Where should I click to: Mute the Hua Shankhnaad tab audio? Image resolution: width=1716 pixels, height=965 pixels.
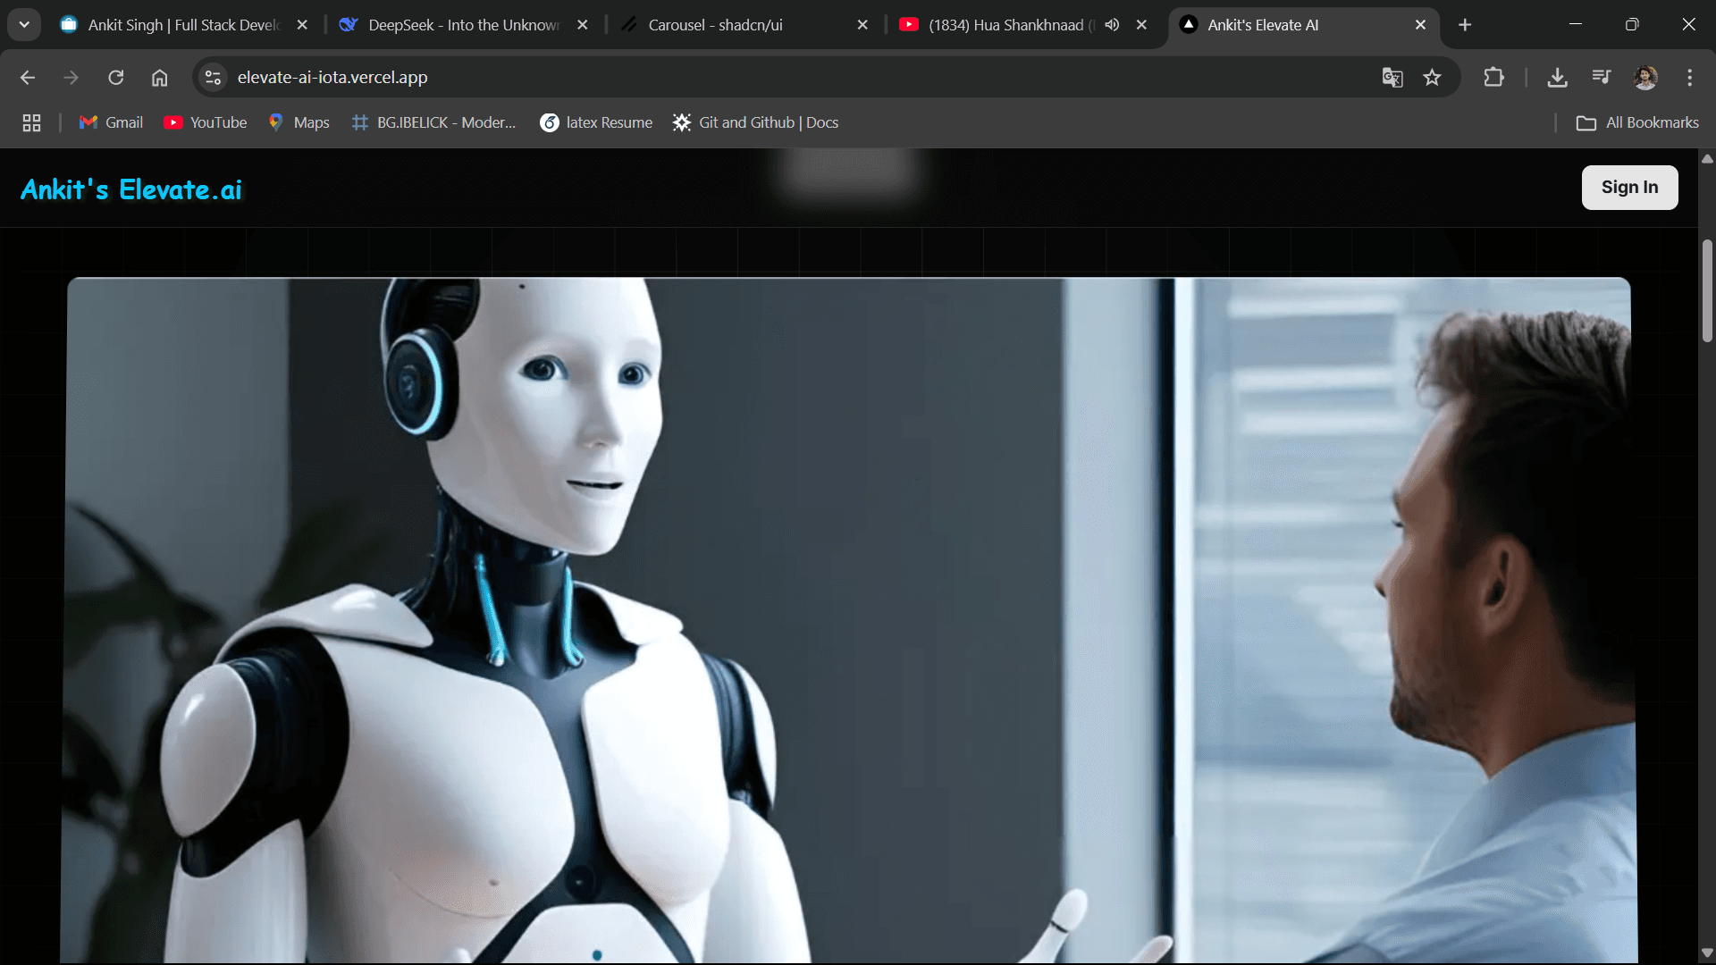[1112, 25]
